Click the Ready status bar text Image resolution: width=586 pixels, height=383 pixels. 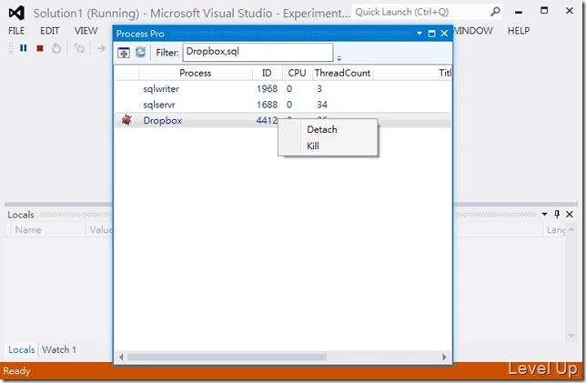pos(16,371)
